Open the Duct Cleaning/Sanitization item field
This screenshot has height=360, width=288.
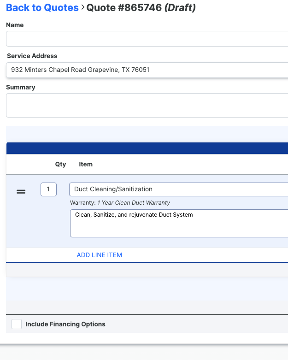pyautogui.click(x=178, y=189)
